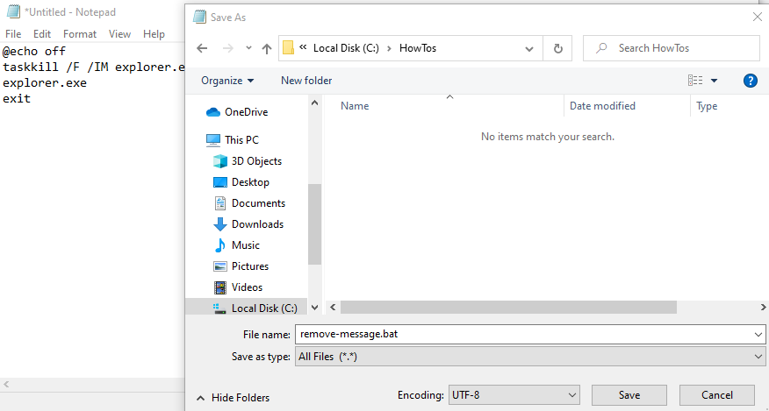Close the Save As dialog
This screenshot has width=769, height=411.
click(x=758, y=18)
